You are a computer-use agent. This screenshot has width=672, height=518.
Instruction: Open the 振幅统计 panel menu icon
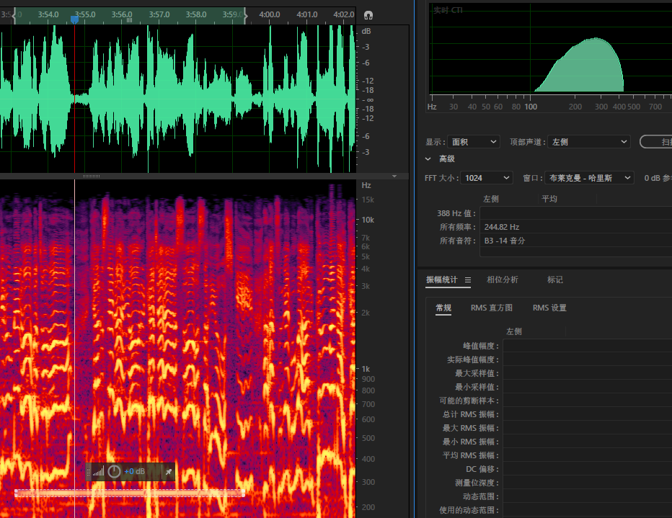point(468,280)
